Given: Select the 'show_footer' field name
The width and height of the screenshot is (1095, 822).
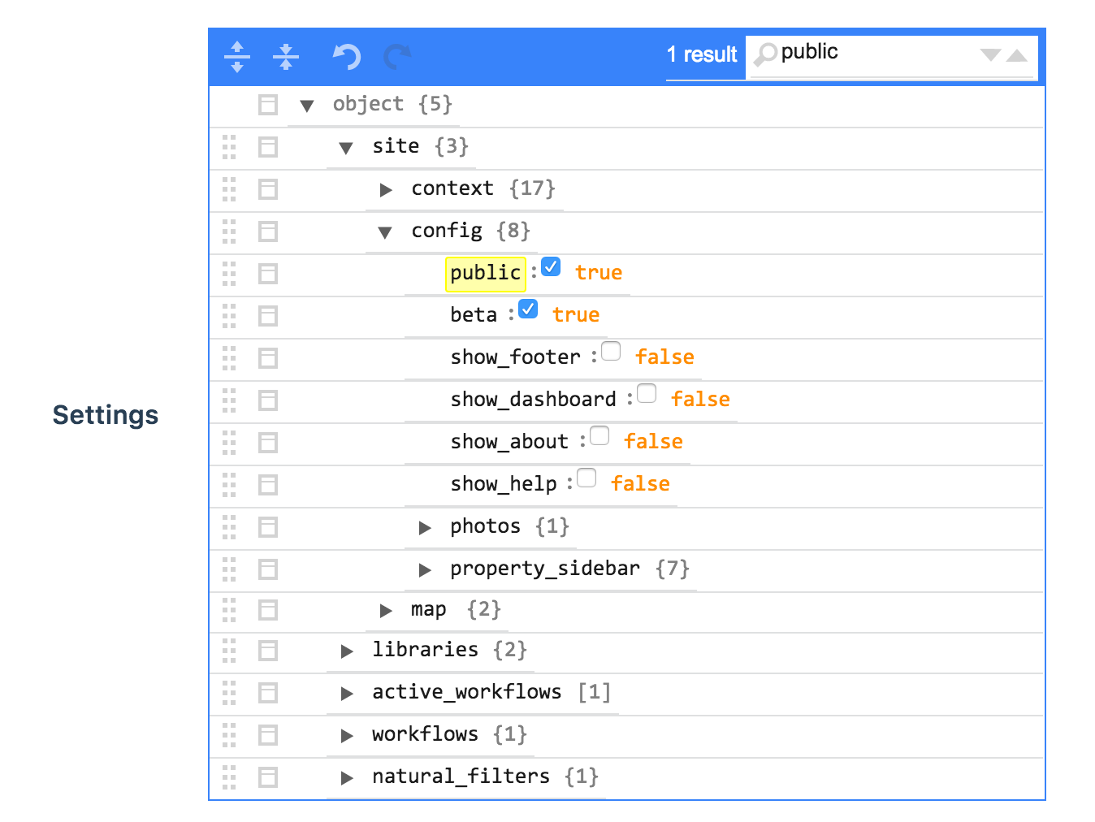Looking at the screenshot, I should point(516,357).
